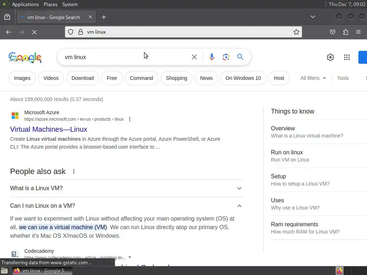Open Run on linux item

coord(319,156)
